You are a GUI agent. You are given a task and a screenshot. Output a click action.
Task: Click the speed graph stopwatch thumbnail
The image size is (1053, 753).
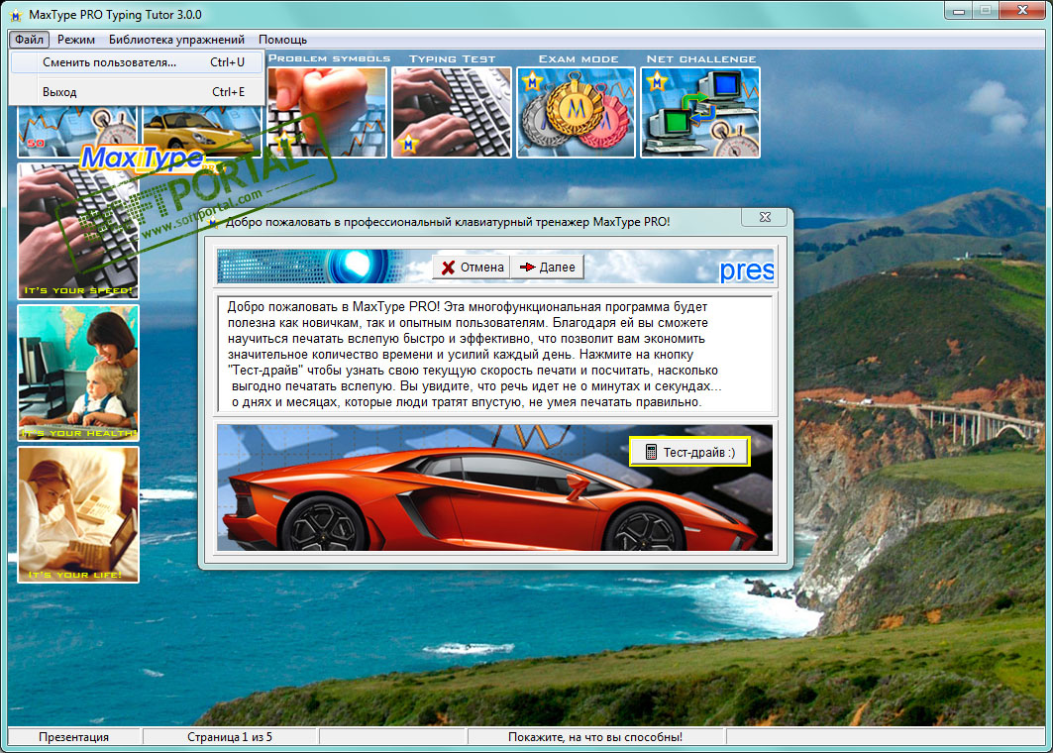pos(77,131)
